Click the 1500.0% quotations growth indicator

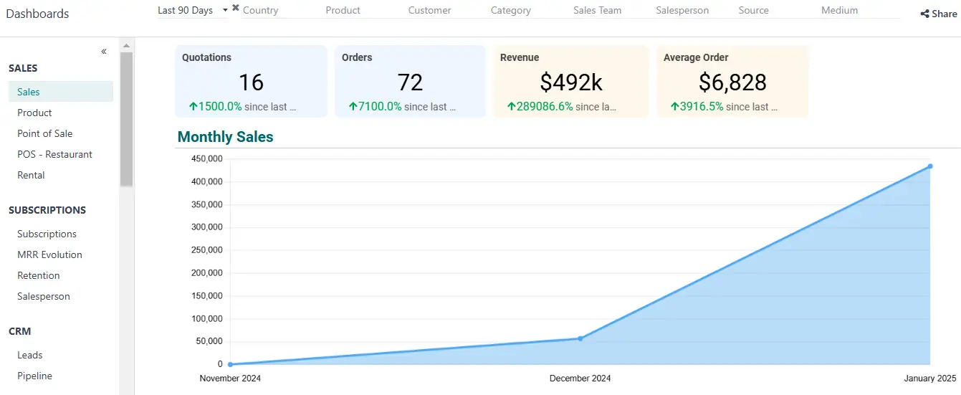point(215,107)
